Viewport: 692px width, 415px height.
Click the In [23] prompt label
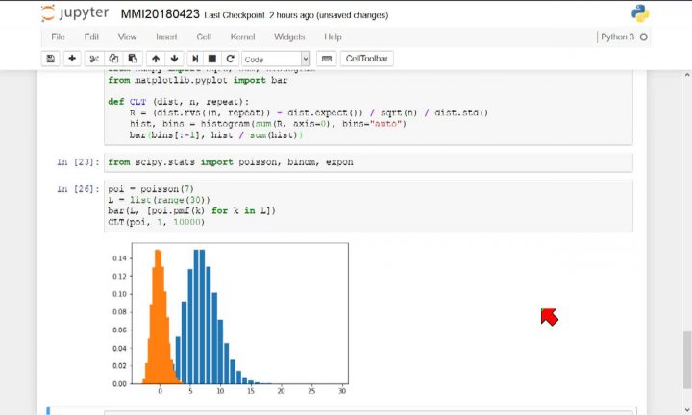pos(78,162)
